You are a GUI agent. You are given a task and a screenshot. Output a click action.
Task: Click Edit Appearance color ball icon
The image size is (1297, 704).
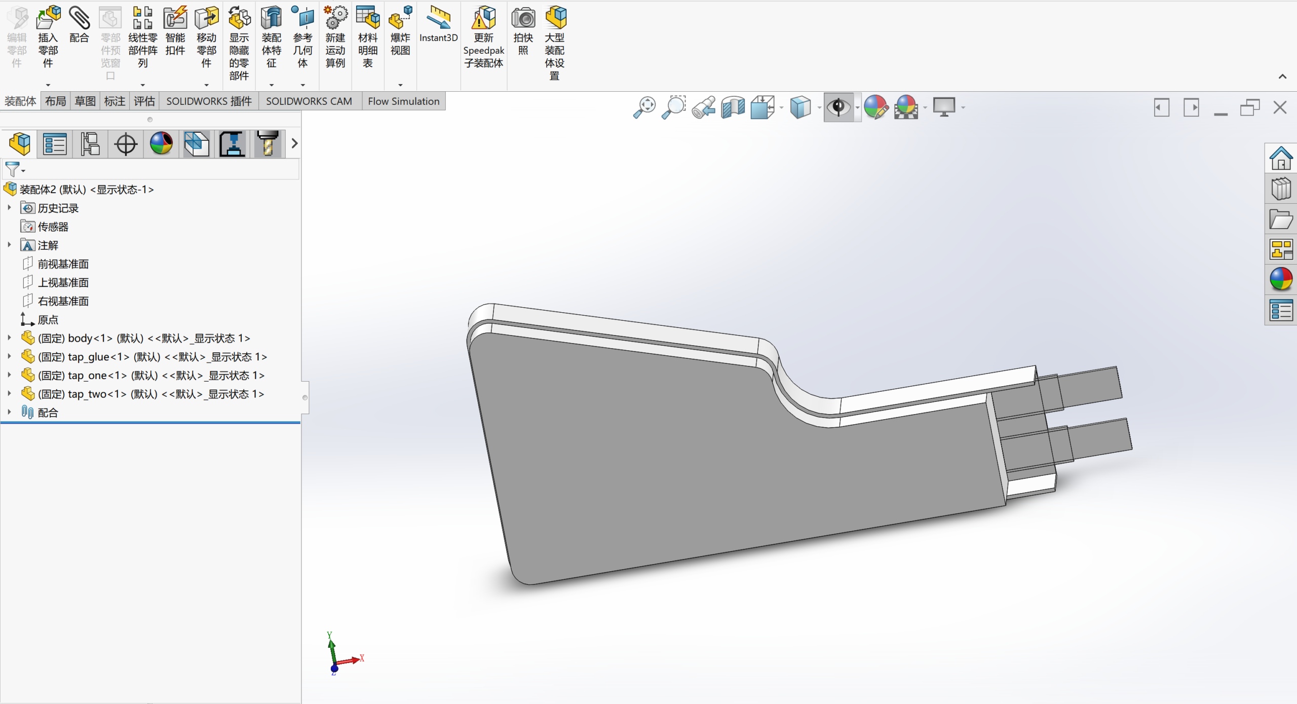pyautogui.click(x=876, y=107)
